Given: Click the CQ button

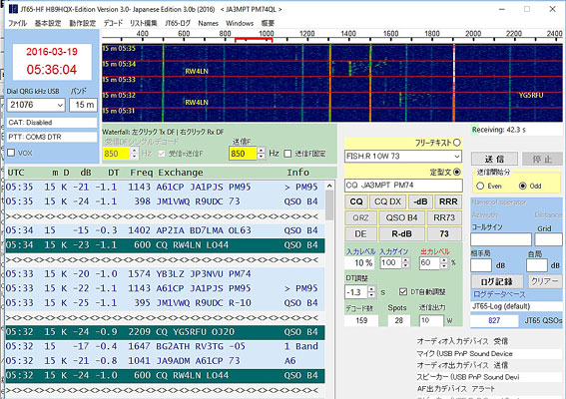Looking at the screenshot, I should [x=356, y=201].
